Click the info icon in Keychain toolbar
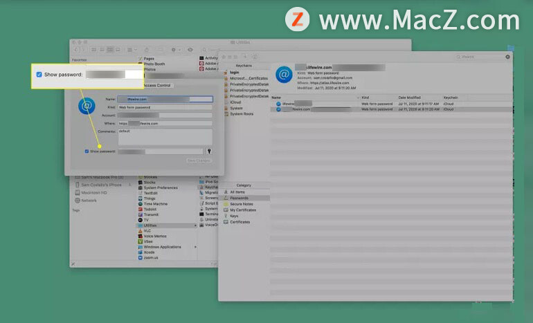Image resolution: width=533 pixels, height=323 pixels. (255, 57)
